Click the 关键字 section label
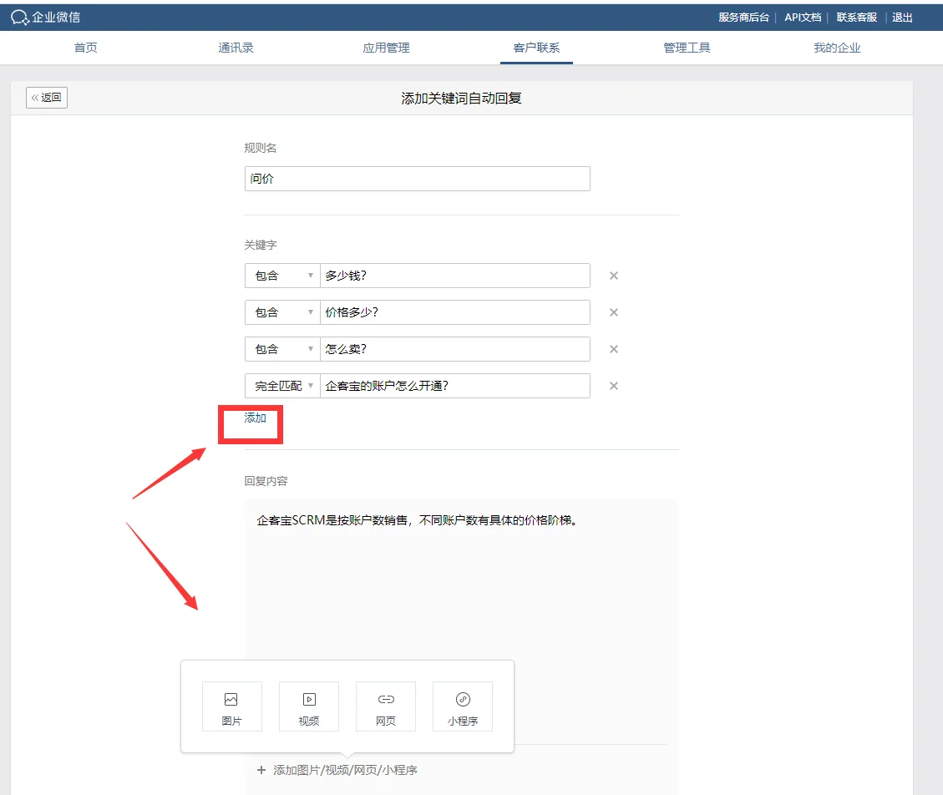 (261, 245)
